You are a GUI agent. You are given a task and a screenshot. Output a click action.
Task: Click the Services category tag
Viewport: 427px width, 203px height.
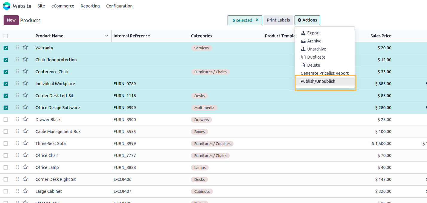tap(202, 48)
